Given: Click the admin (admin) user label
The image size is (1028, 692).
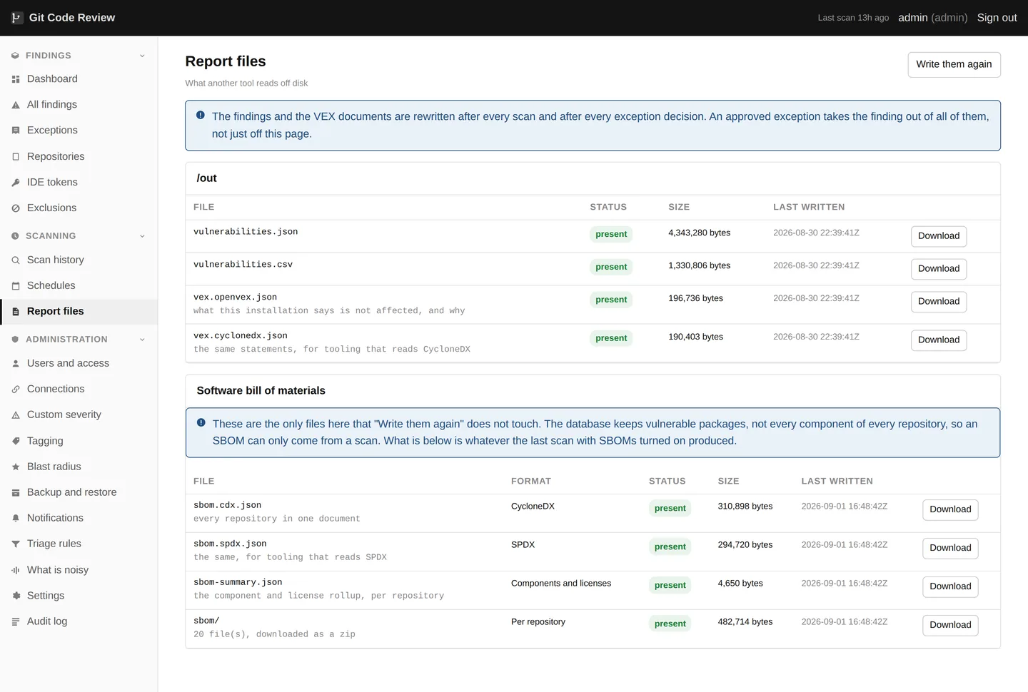Looking at the screenshot, I should [933, 18].
